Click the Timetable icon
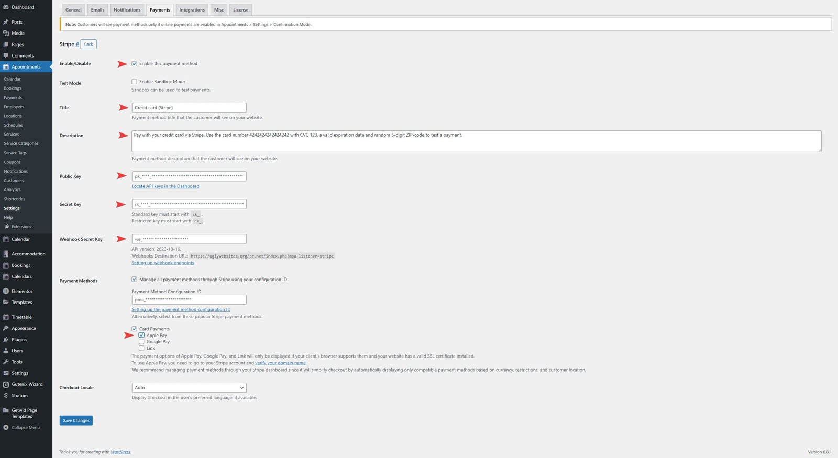This screenshot has height=458, width=838. [x=6, y=317]
